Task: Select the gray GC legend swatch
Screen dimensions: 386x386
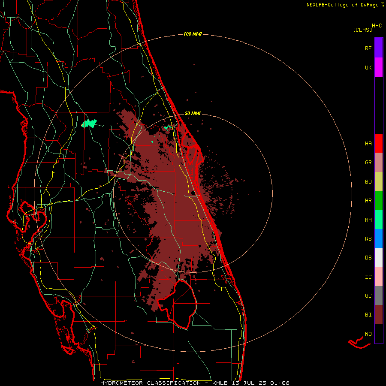Action: pyautogui.click(x=379, y=296)
